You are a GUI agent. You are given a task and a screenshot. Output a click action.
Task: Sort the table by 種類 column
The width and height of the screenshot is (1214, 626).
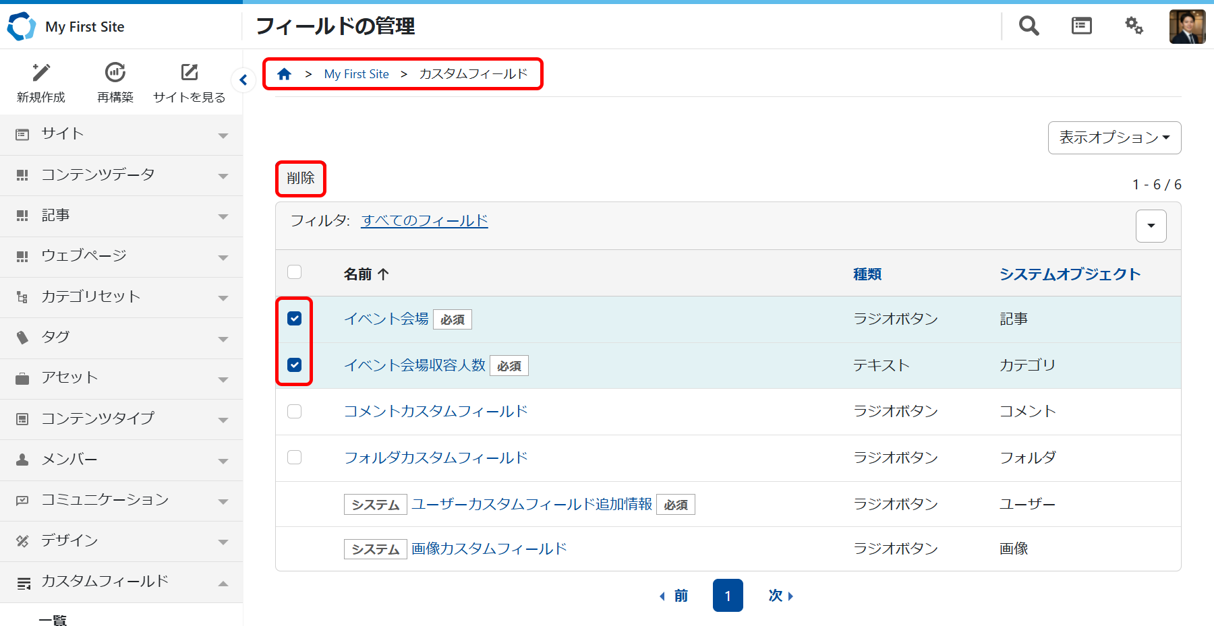click(867, 274)
